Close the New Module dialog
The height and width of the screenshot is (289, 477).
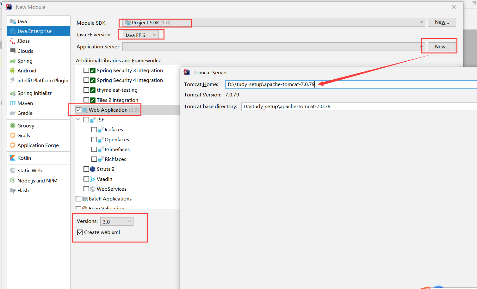point(454,7)
